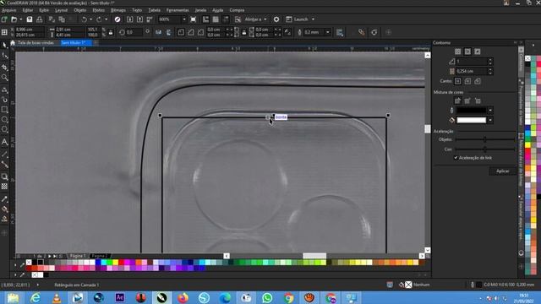Choose the Scalloped corner icon
Screen dimensions: 541x304
tap(191, 32)
